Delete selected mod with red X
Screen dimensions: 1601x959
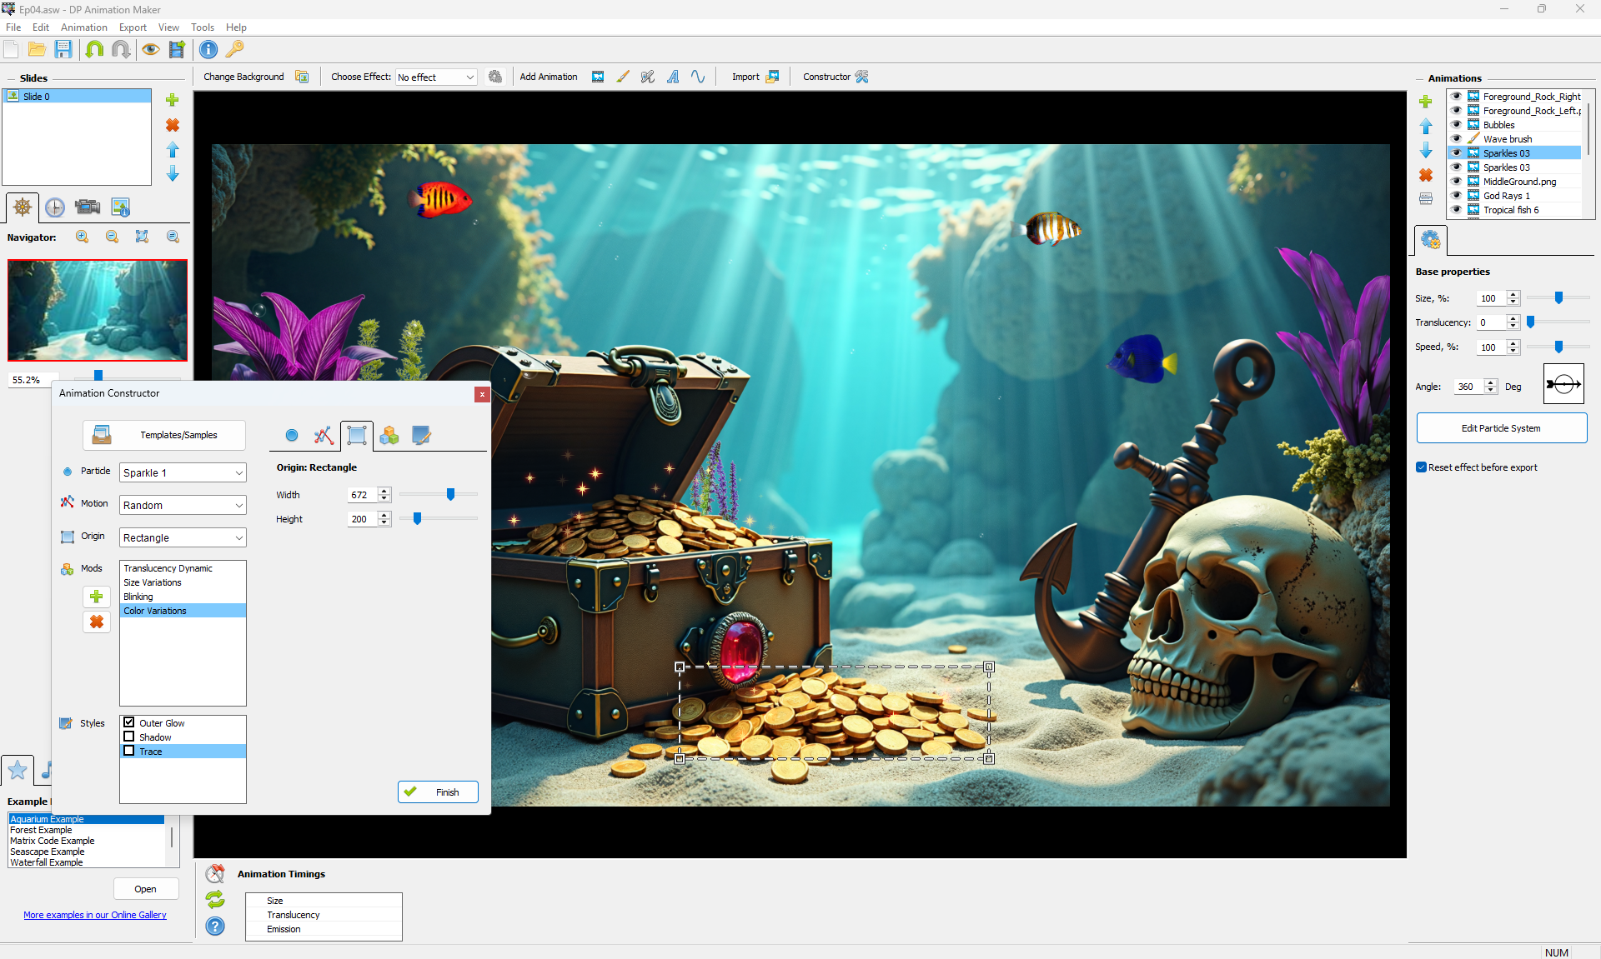point(97,622)
